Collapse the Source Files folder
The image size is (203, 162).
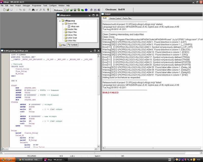click(x=62, y=24)
